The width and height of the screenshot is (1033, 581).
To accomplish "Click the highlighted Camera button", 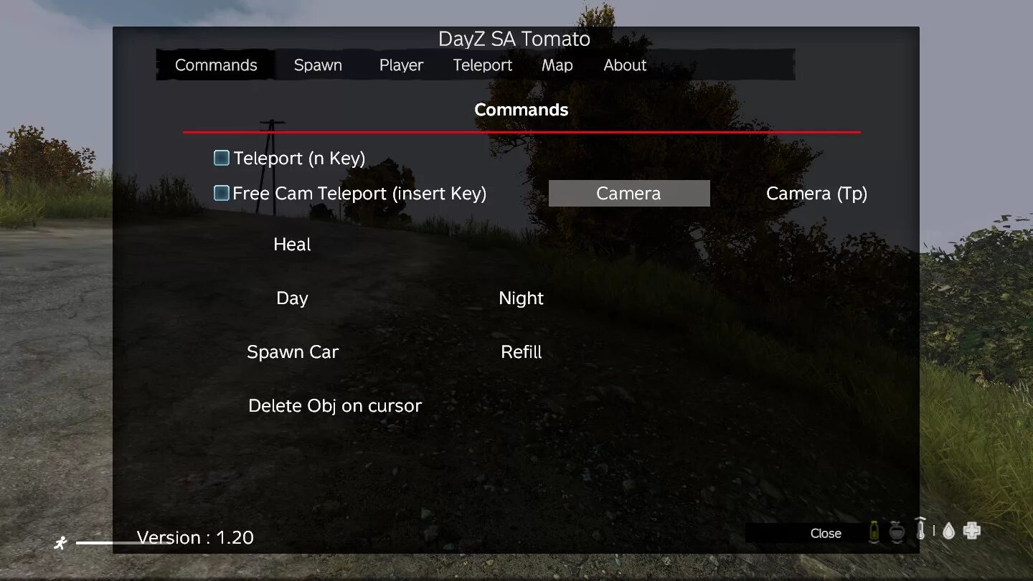I will [x=629, y=194].
